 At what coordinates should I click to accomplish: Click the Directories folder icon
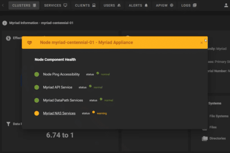(x=205, y=138)
